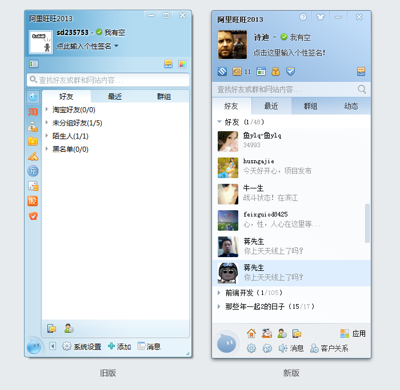Click the skin T-shirt icon in new title bar

point(320,17)
